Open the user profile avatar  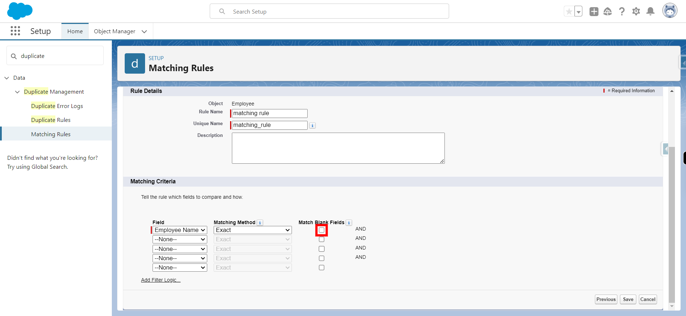click(670, 11)
